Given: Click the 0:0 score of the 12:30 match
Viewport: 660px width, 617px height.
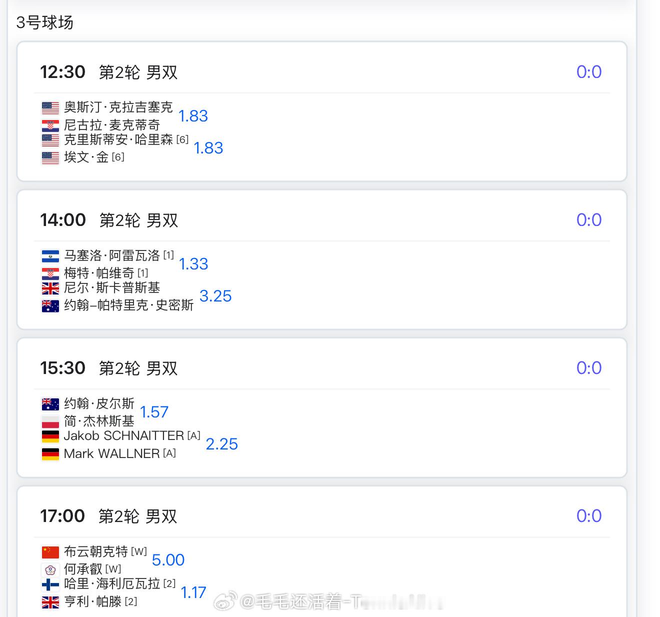Looking at the screenshot, I should click(x=588, y=72).
